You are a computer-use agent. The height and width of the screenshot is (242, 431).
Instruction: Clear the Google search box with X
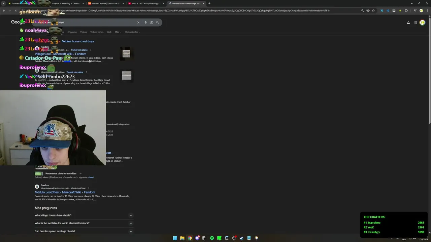(x=138, y=23)
